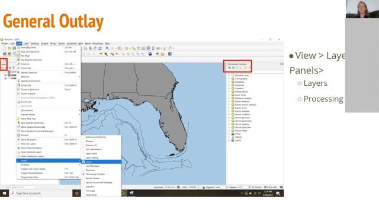
Task: Select Refresh in the View menu
Action: tap(49, 135)
